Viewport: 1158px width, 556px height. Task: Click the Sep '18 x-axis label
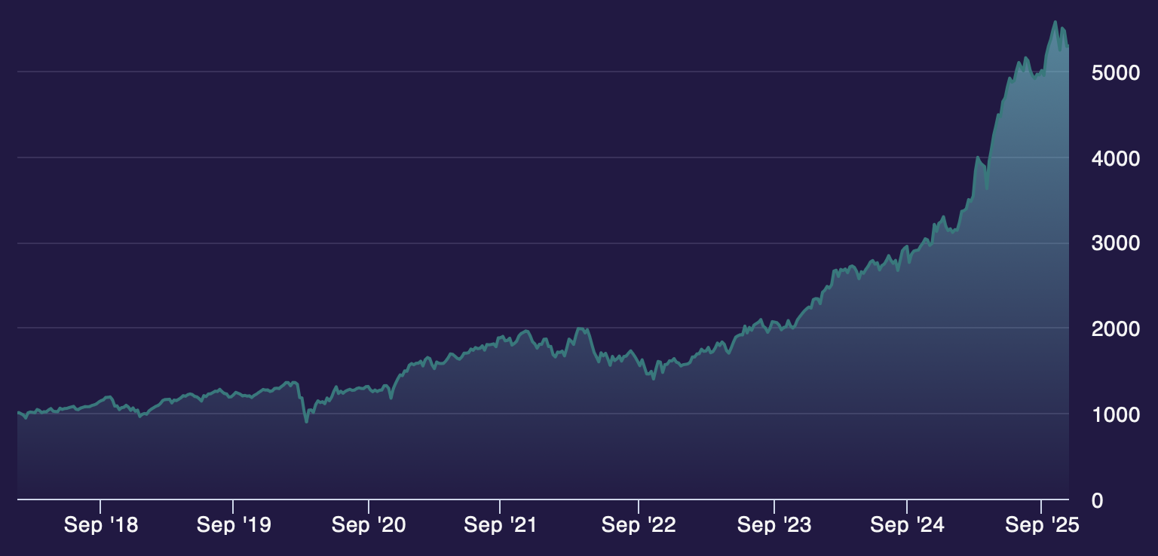click(101, 525)
